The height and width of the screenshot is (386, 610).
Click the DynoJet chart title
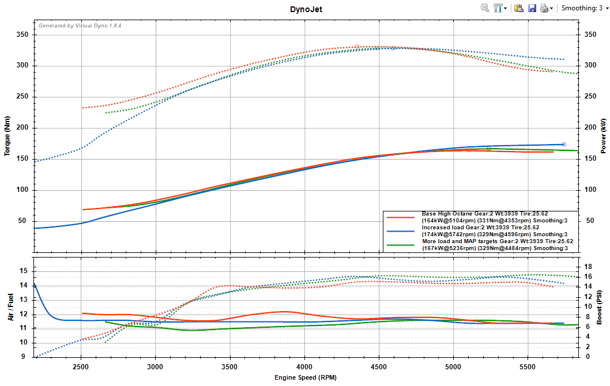coord(306,9)
